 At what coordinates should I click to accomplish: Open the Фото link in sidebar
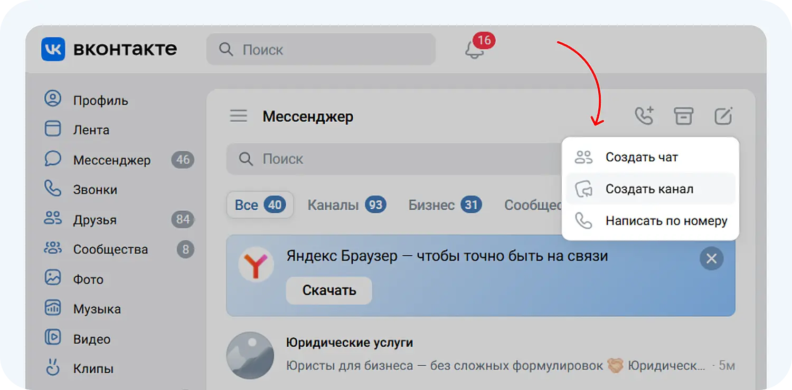pos(88,280)
